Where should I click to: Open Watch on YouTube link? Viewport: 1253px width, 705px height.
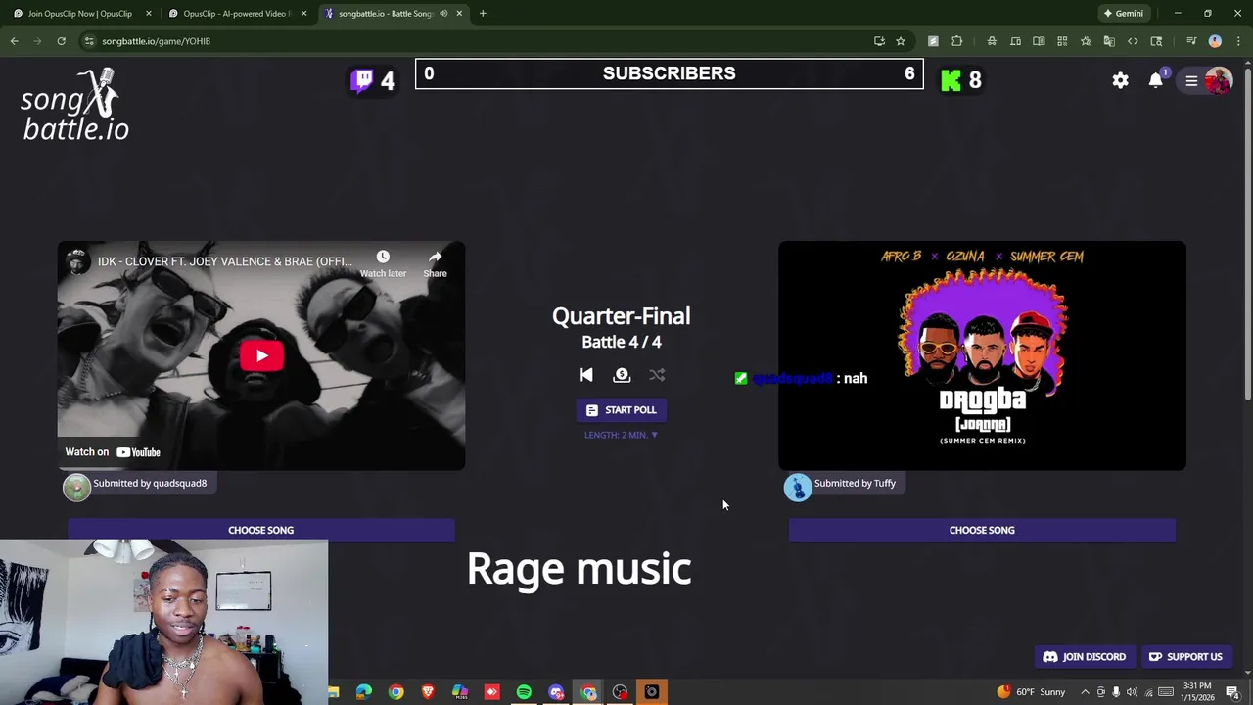[113, 452]
